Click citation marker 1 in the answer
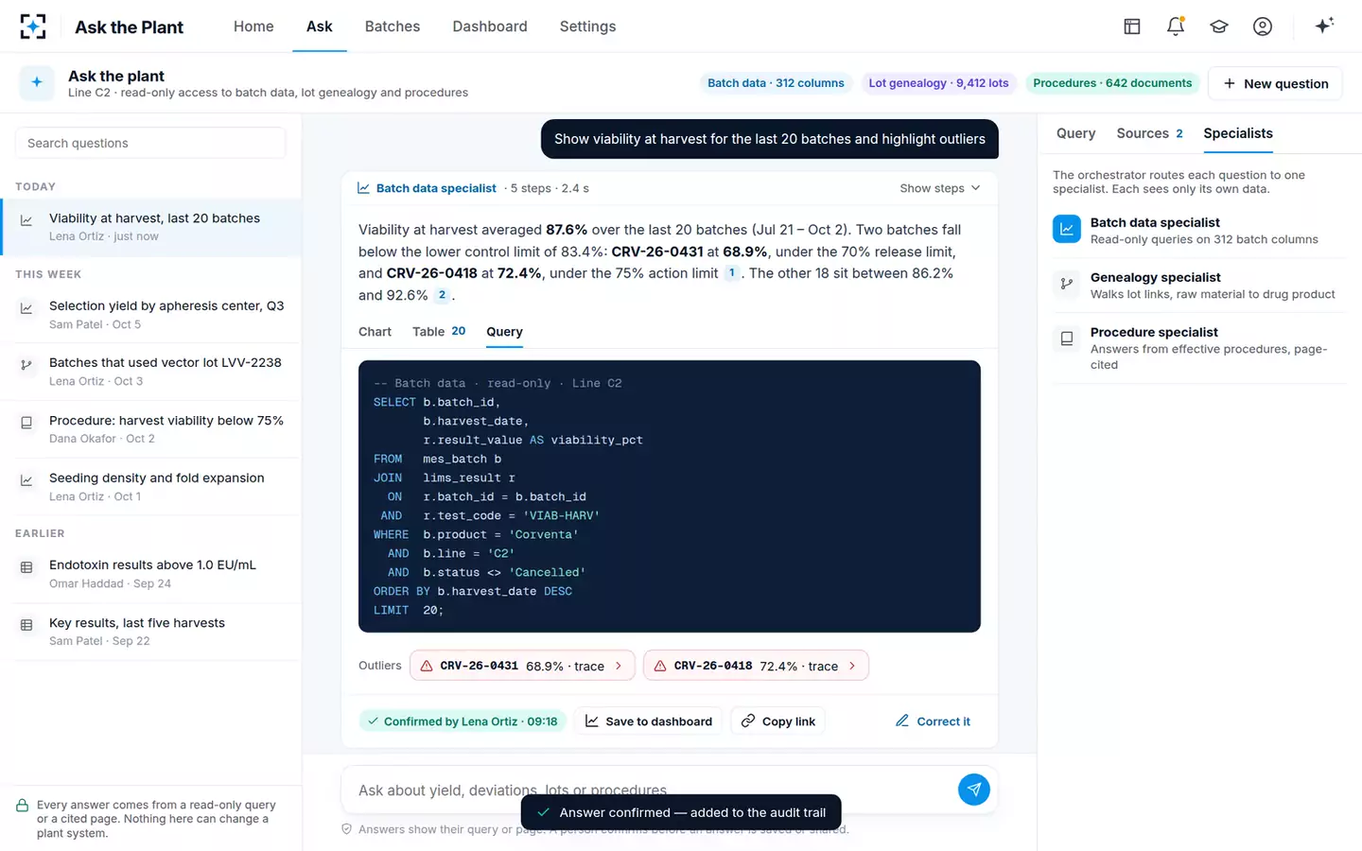This screenshot has height=851, width=1362. tap(732, 273)
